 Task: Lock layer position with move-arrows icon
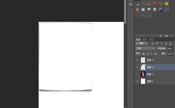(x=151, y=54)
